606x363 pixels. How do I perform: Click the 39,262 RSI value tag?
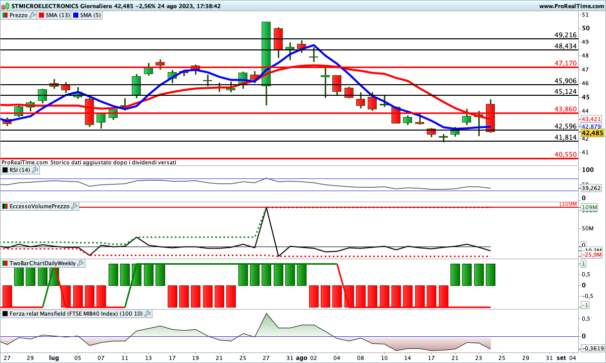[x=592, y=188]
